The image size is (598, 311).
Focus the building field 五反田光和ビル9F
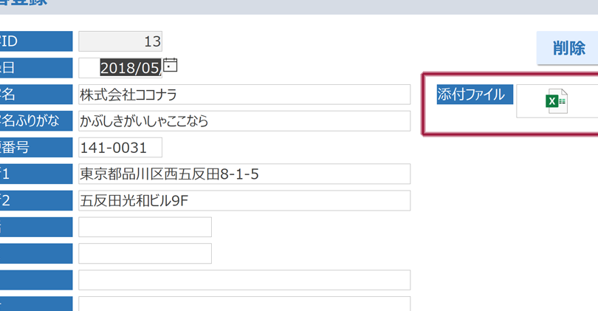click(244, 201)
